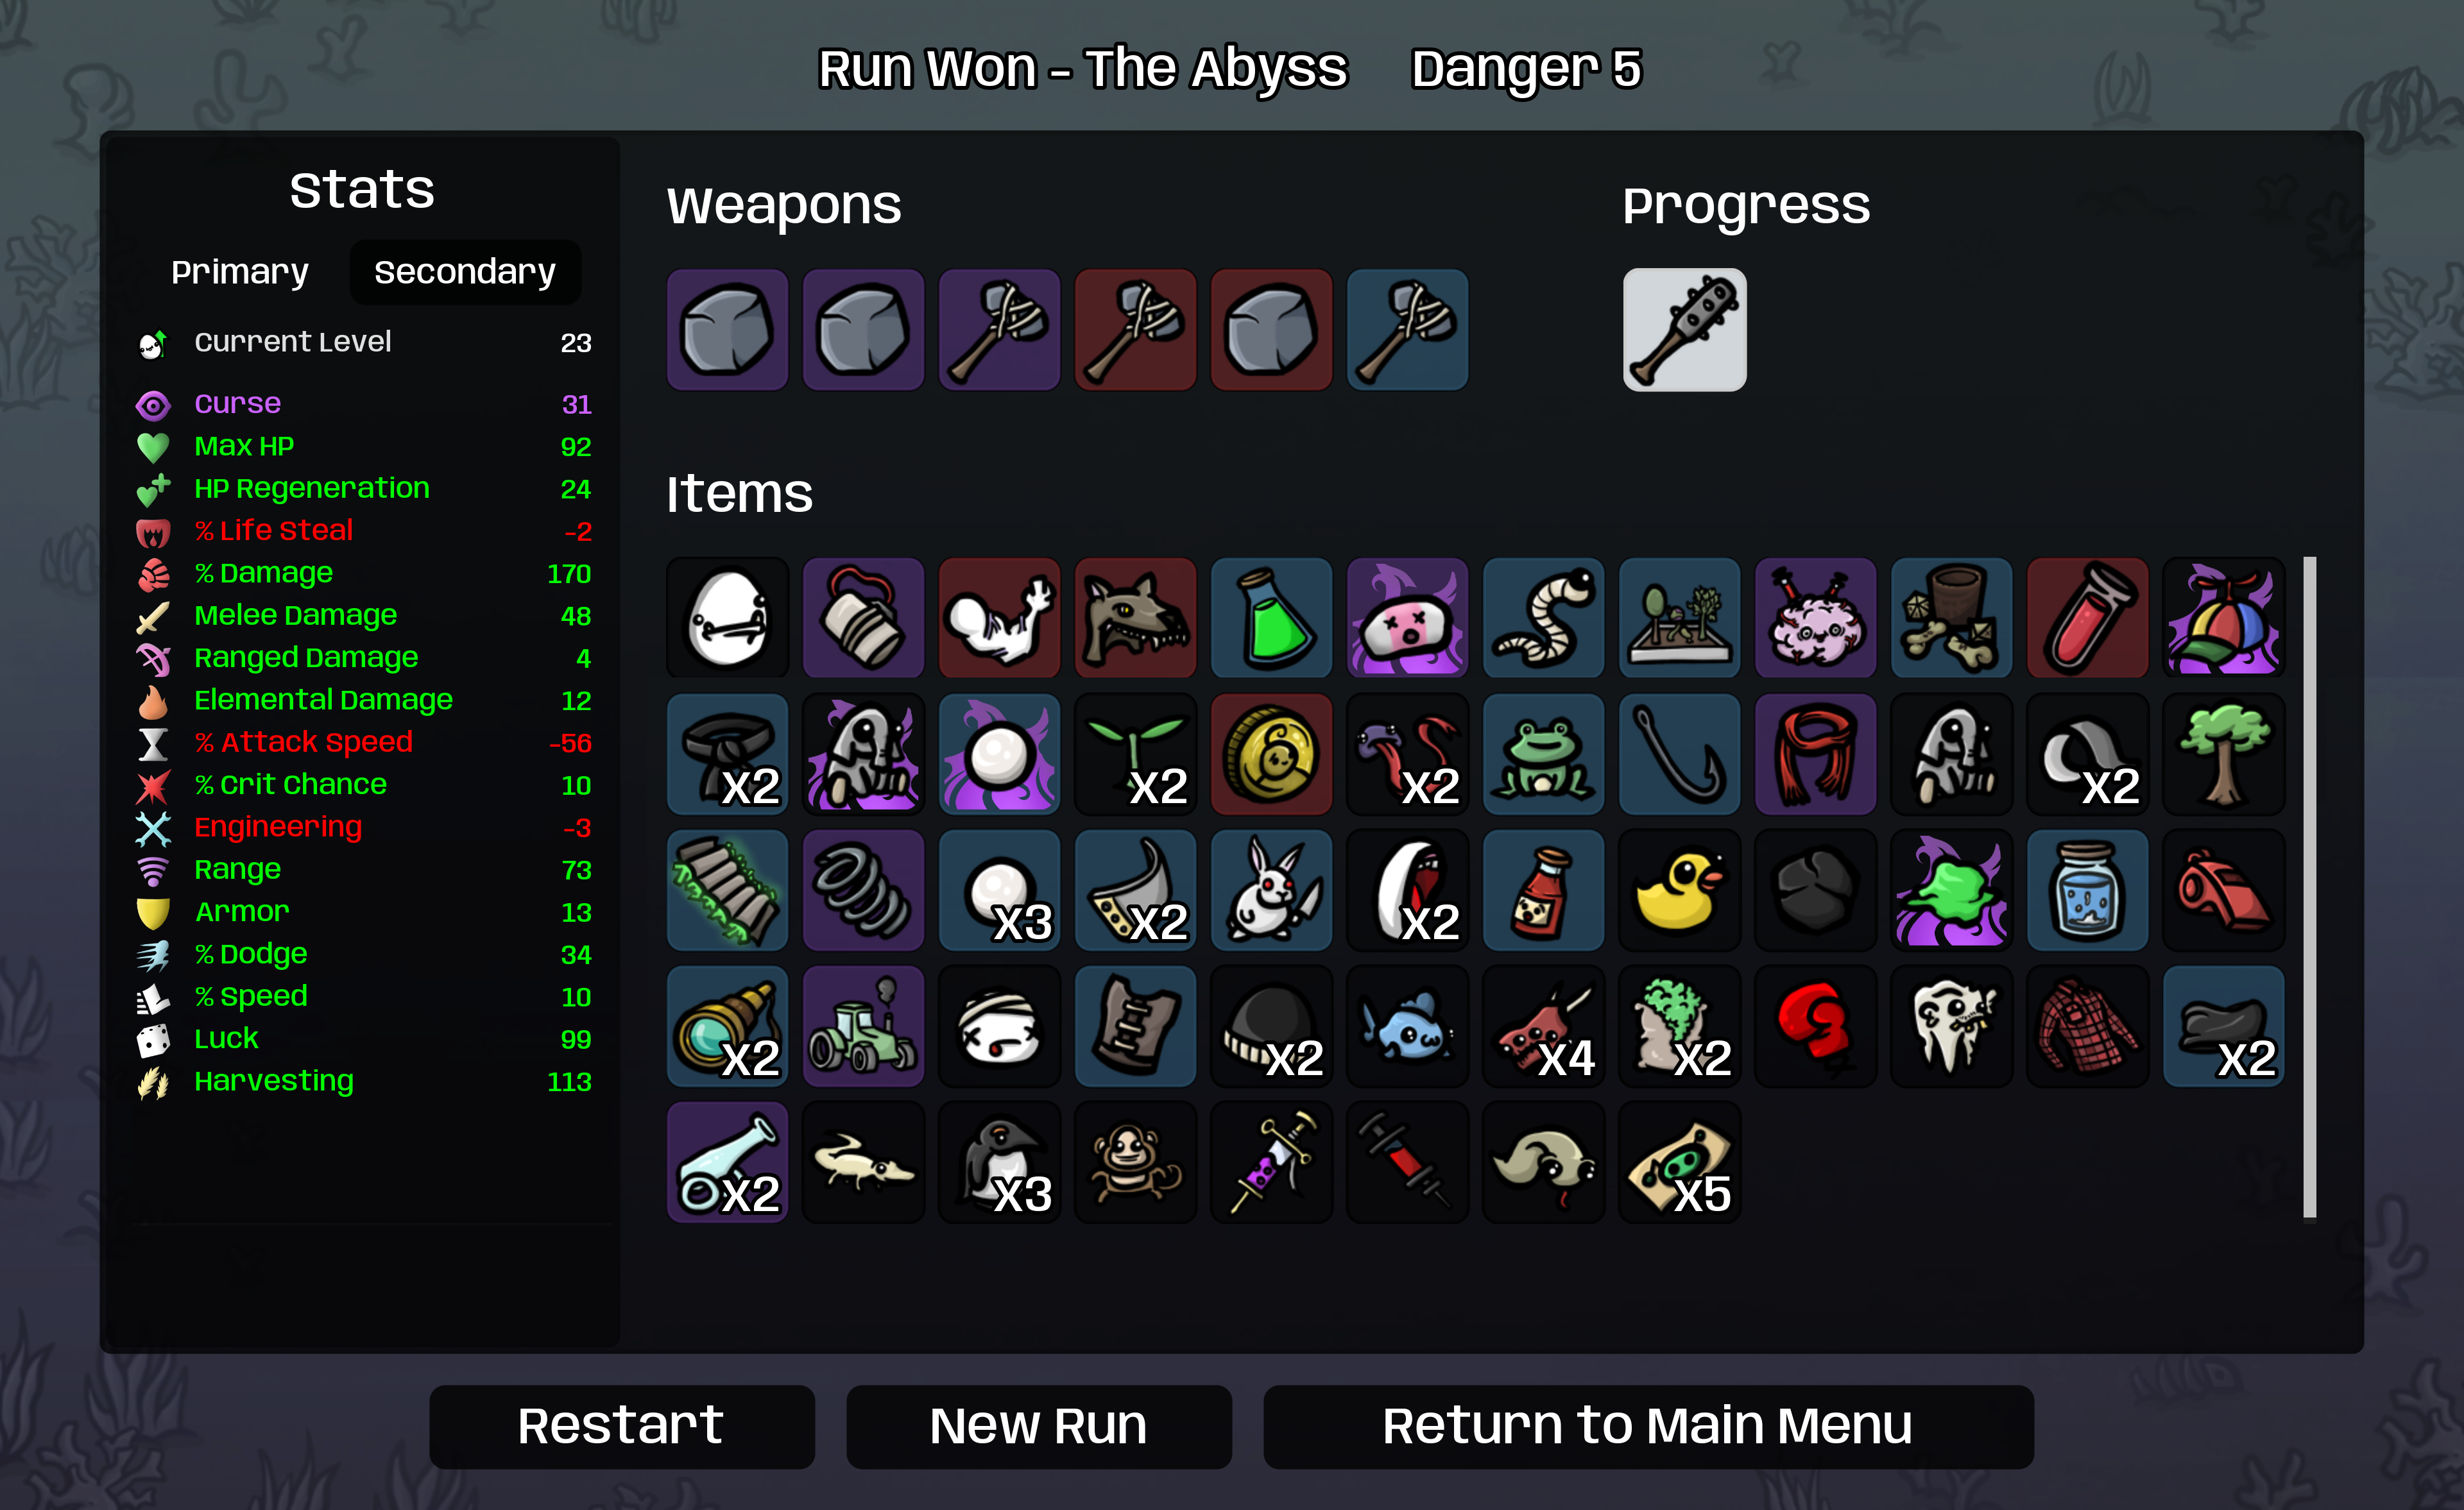The image size is (2464, 1510).
Task: Click the spiked club progress icon
Action: click(1684, 329)
